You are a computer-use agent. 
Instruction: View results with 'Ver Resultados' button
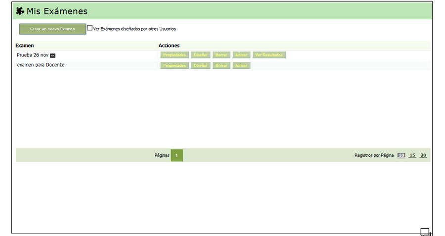point(269,55)
